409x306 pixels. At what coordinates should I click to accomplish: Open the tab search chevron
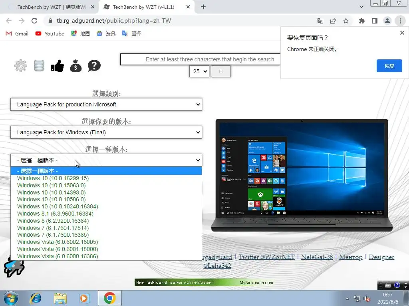(x=361, y=7)
